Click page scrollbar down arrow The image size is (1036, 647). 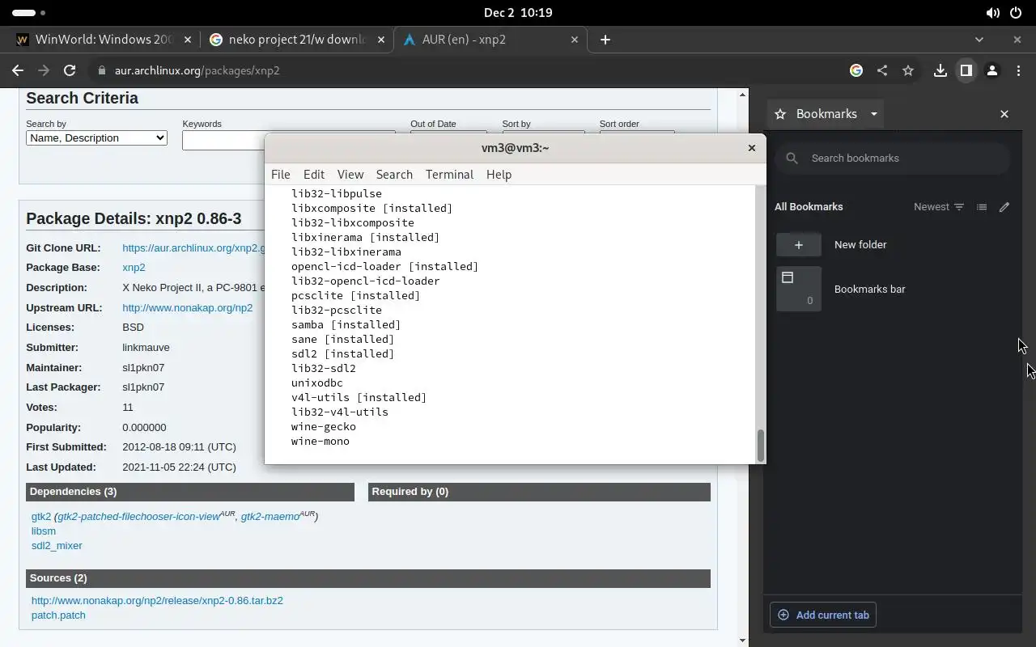click(x=743, y=641)
